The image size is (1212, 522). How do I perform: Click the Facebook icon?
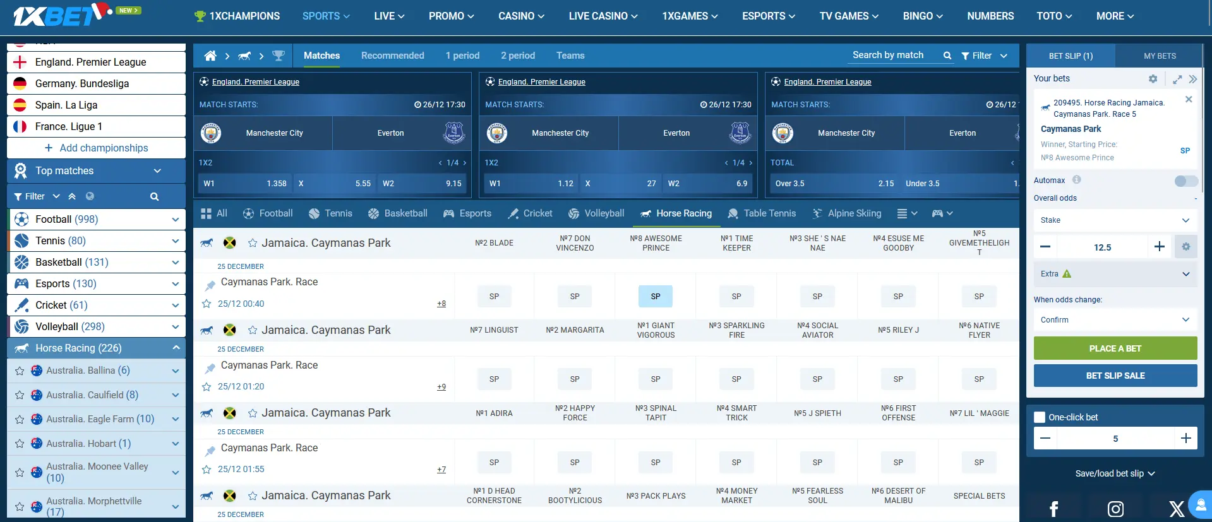point(1053,508)
